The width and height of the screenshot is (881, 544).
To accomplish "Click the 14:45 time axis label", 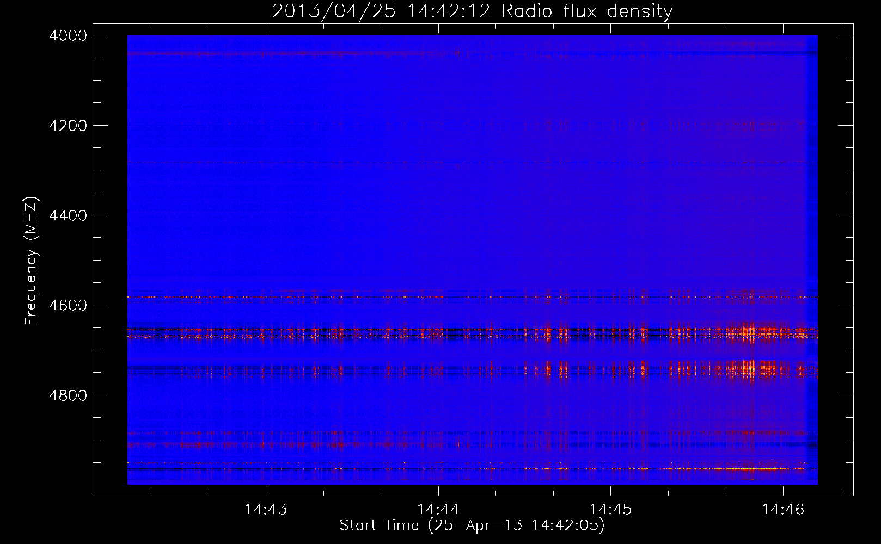I will pos(610,509).
